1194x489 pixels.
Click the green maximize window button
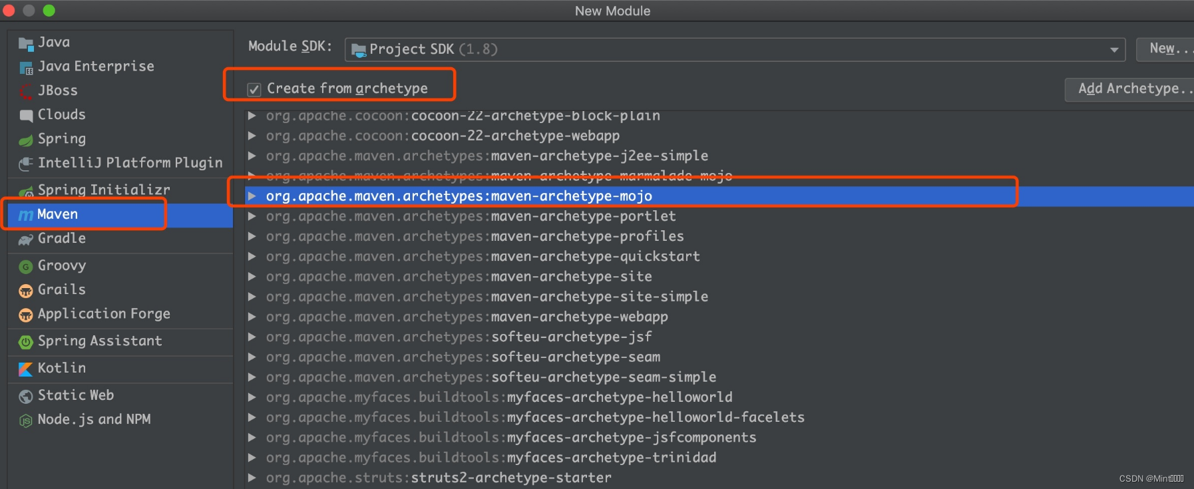point(49,11)
